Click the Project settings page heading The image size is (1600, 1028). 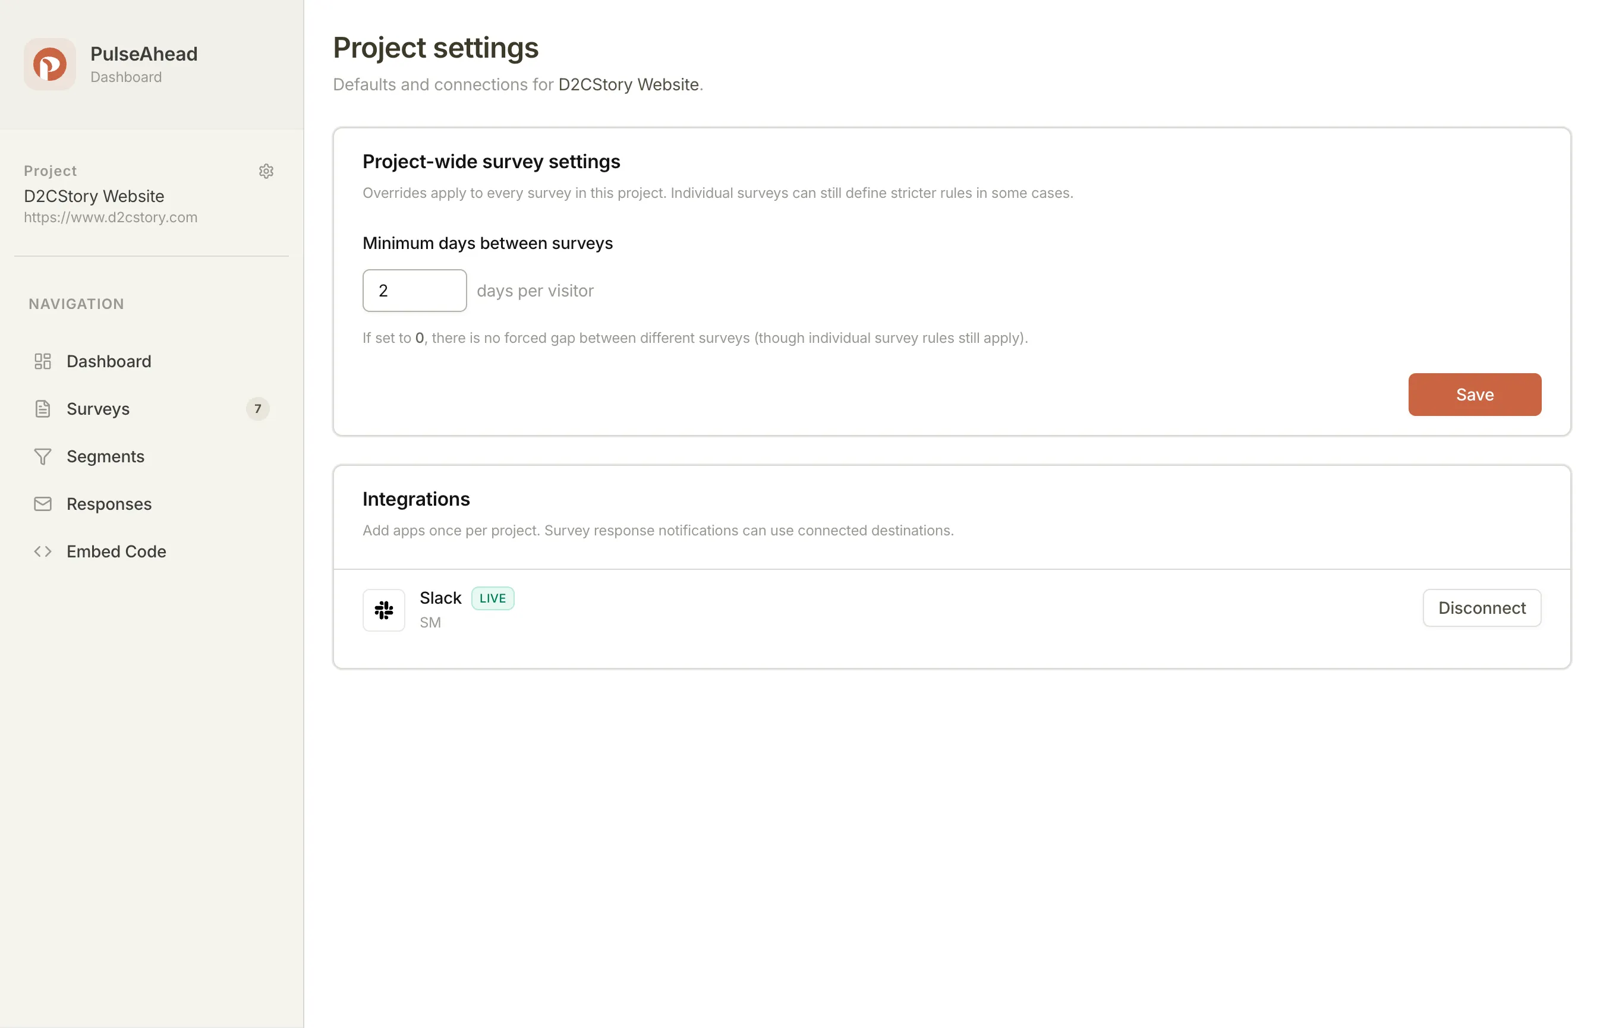tap(436, 48)
